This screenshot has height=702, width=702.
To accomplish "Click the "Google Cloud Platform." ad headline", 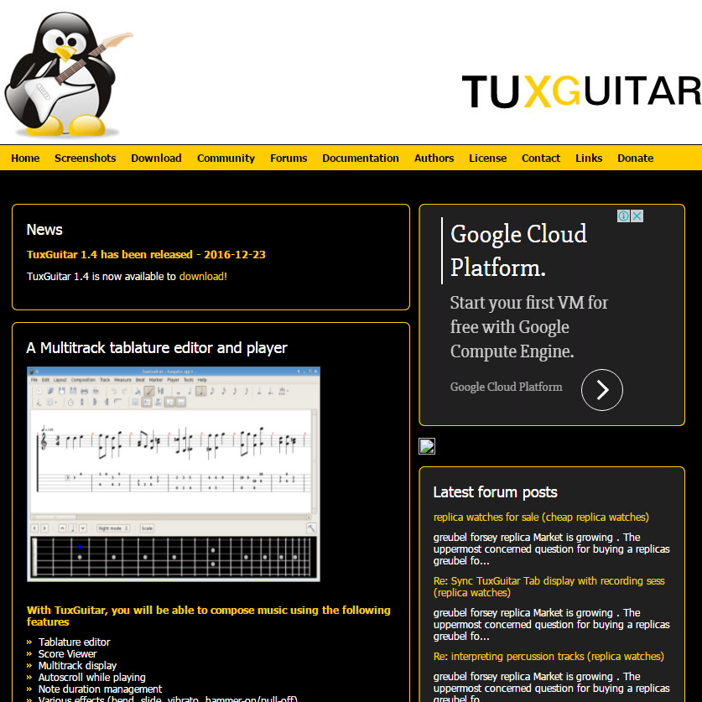I will [x=518, y=251].
